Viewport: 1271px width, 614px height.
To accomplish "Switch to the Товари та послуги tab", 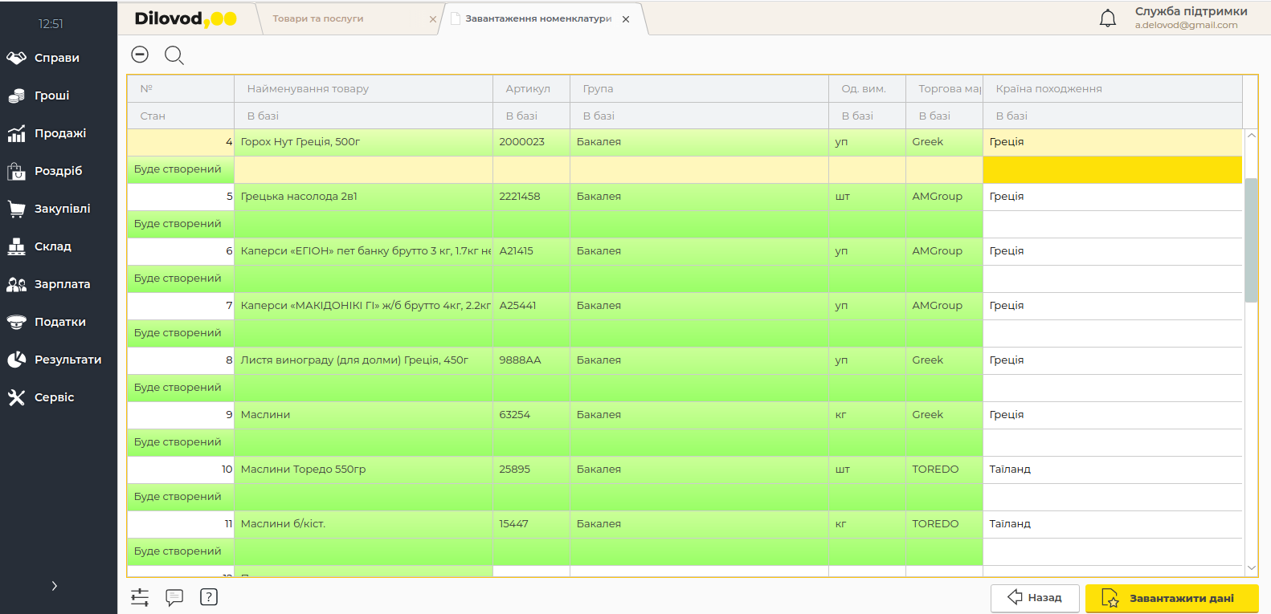I will [x=318, y=18].
